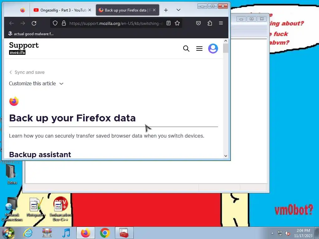This screenshot has height=239, width=319.
Task: Save page to Pocket
Action: pos(198,23)
